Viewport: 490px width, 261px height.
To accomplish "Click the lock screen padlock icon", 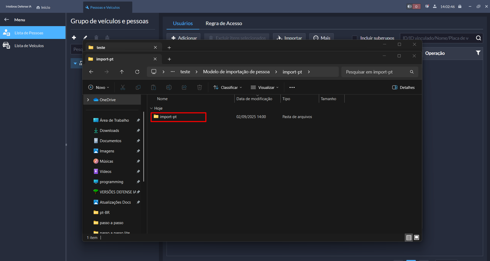I will [x=460, y=6].
